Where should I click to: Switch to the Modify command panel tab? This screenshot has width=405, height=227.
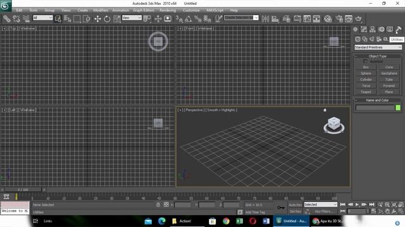point(364,30)
